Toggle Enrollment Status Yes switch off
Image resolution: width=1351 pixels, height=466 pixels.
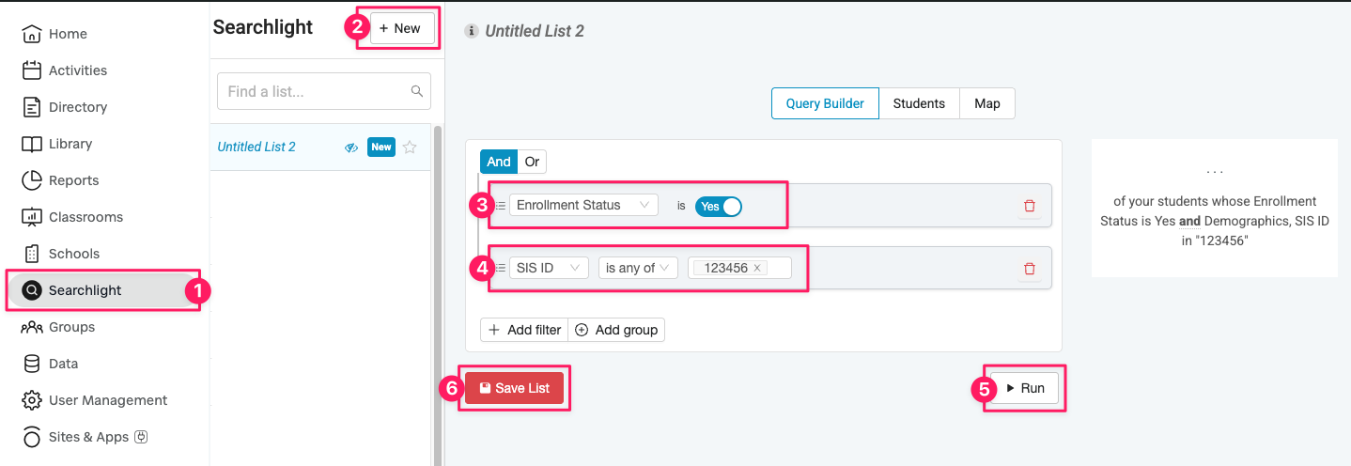tap(719, 206)
